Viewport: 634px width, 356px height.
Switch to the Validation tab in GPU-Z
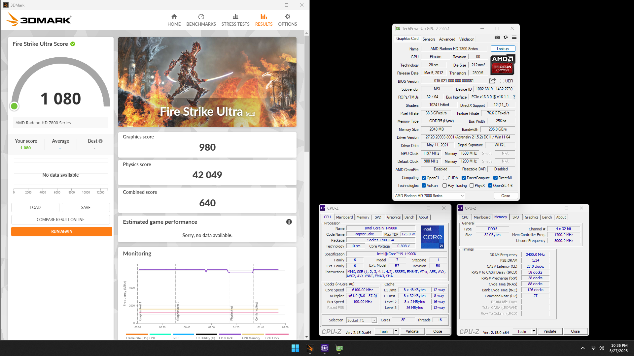click(467, 39)
